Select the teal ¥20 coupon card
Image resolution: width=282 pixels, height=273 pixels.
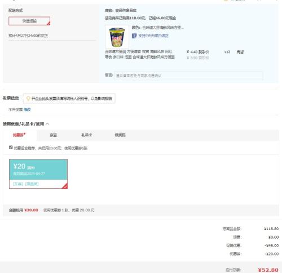[x=38, y=174]
